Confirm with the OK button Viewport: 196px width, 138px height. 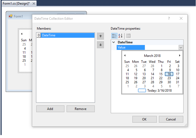tap(144, 119)
